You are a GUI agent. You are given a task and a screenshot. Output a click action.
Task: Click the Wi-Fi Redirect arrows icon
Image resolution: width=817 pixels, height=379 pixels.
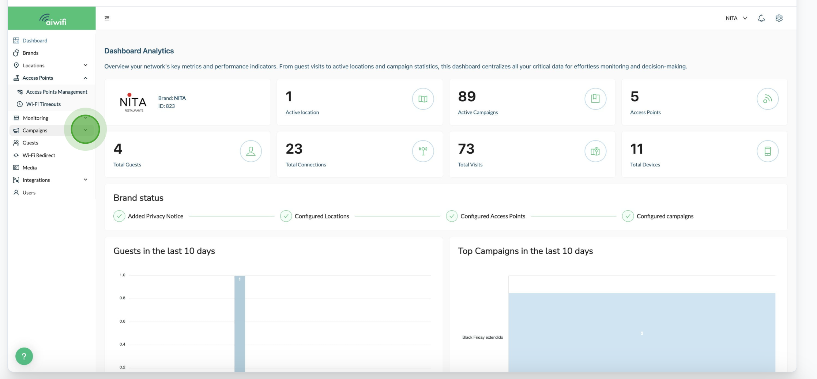16,155
